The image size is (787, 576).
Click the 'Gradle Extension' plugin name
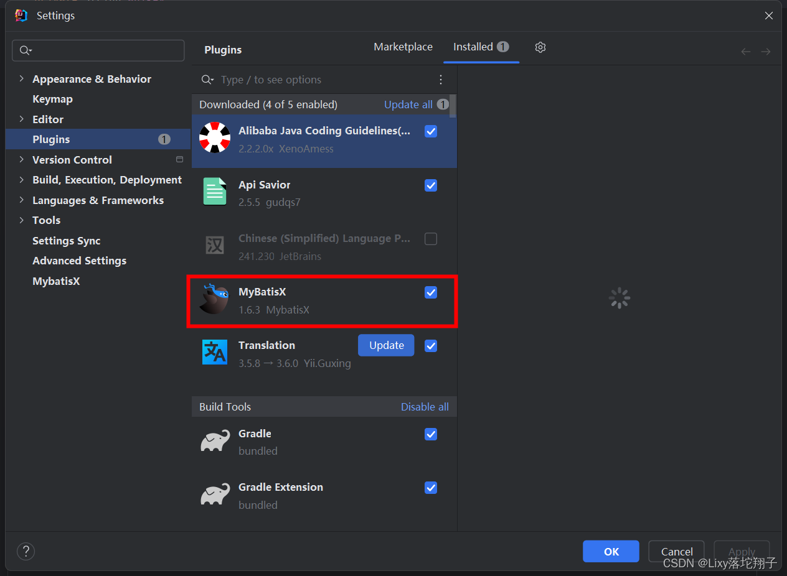pos(280,487)
